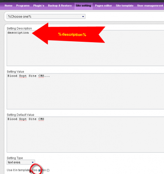
Task: Open the Home menu item
Action: click(8, 6)
